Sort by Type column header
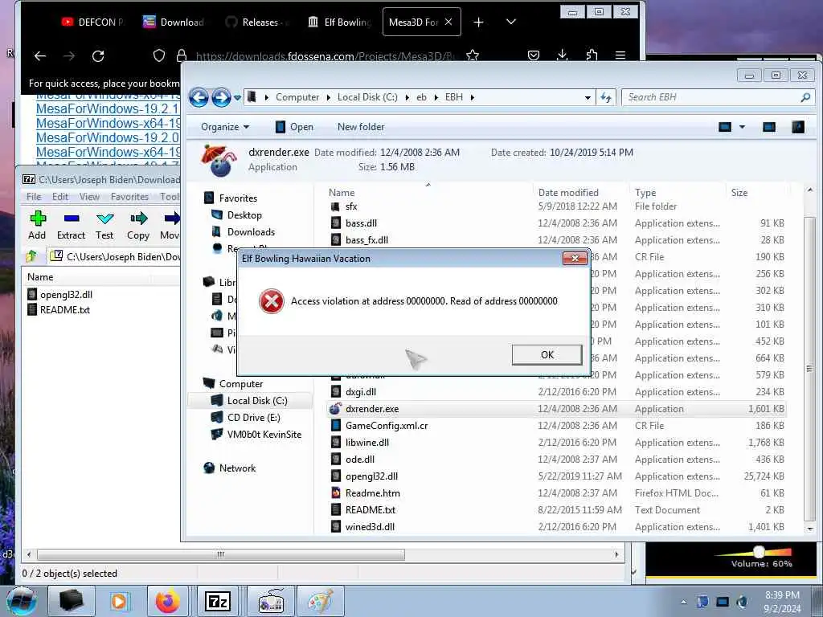 [x=645, y=193]
